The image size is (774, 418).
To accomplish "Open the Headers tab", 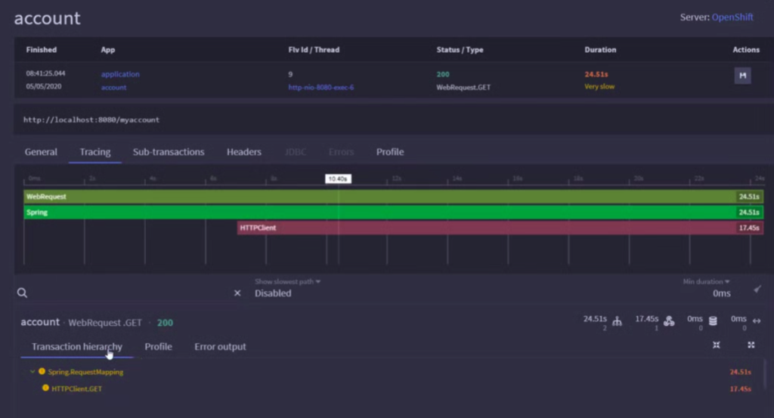I will [244, 152].
